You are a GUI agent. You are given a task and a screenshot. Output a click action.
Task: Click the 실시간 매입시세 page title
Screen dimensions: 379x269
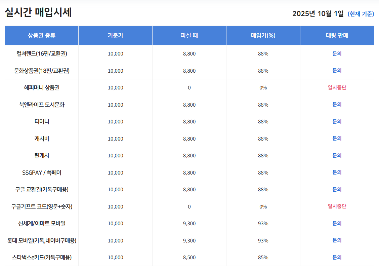38,13
